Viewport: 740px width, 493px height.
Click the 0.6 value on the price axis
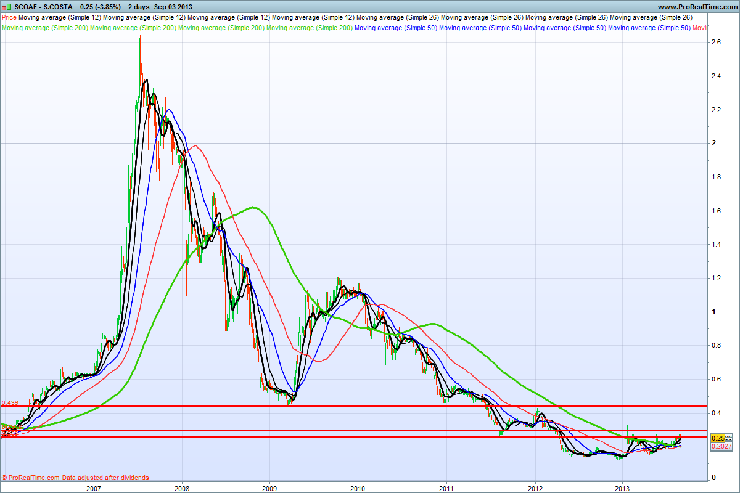point(717,379)
